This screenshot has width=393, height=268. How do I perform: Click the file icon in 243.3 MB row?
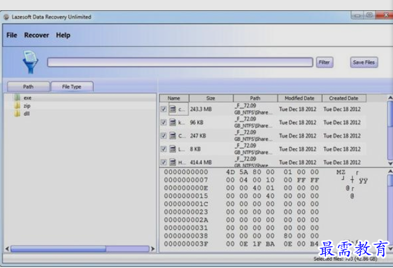[x=173, y=109]
